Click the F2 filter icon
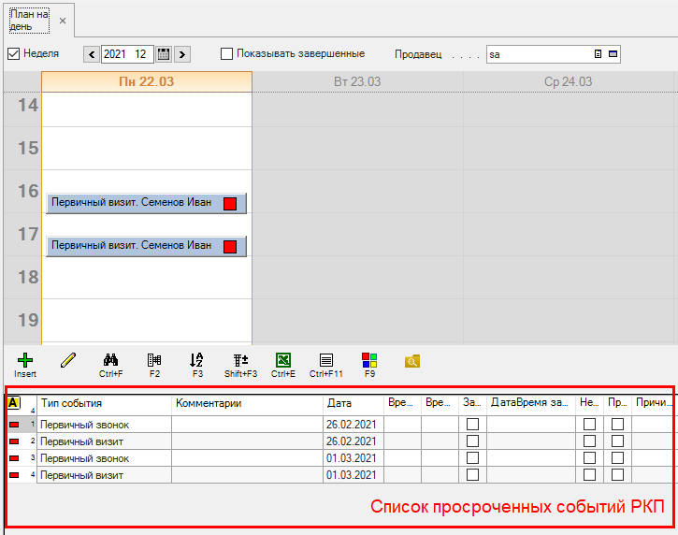Image resolution: width=678 pixels, height=535 pixels. 154,360
